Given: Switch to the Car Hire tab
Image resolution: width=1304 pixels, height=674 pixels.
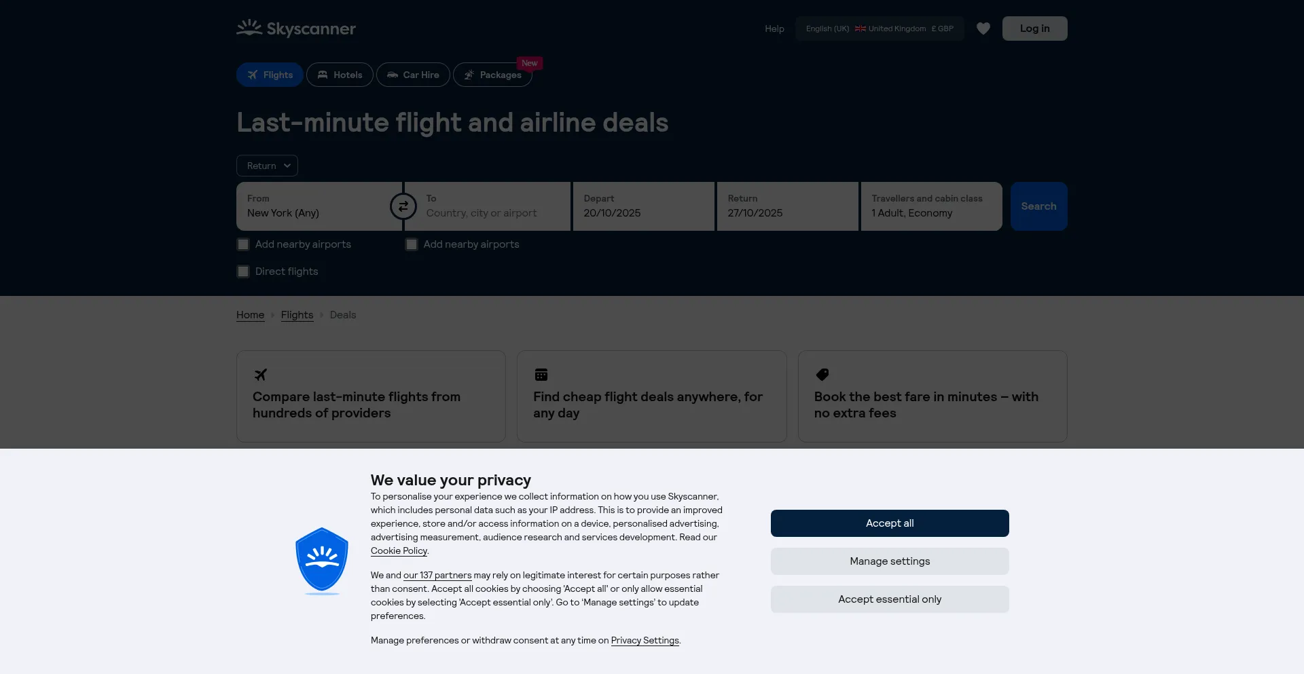Looking at the screenshot, I should coord(413,75).
